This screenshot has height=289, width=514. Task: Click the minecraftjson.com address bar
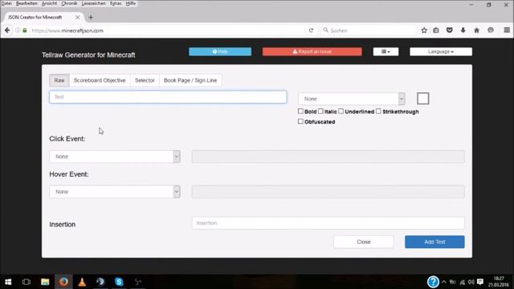coord(167,31)
